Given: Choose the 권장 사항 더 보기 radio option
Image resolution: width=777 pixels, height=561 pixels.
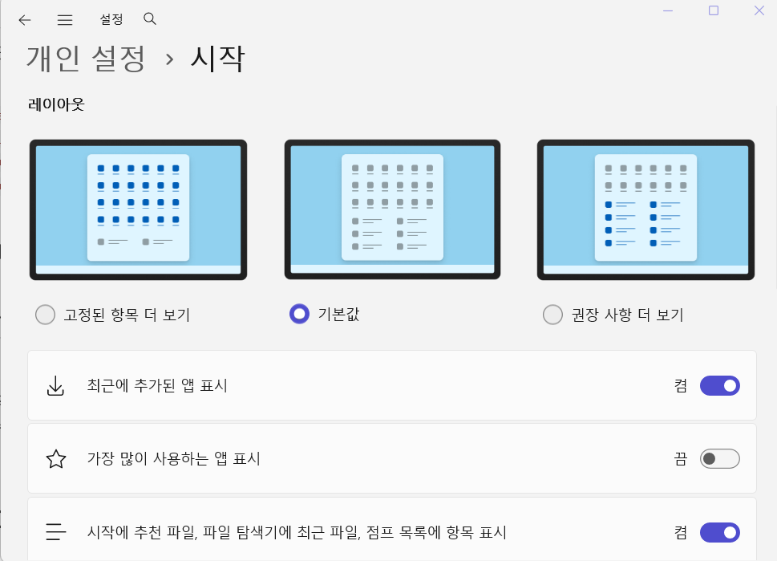Looking at the screenshot, I should [x=552, y=315].
